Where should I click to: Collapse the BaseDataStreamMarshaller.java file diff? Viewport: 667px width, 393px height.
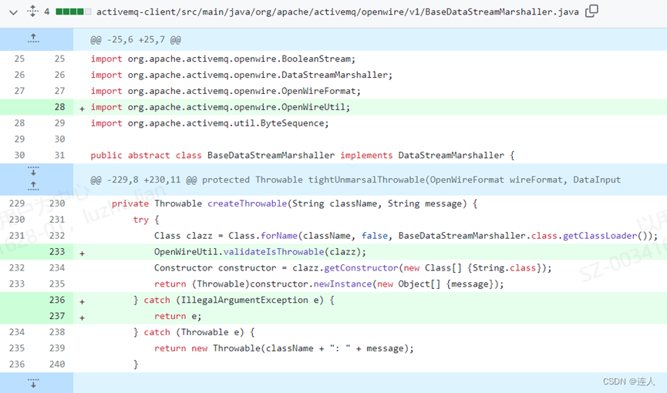pyautogui.click(x=14, y=12)
